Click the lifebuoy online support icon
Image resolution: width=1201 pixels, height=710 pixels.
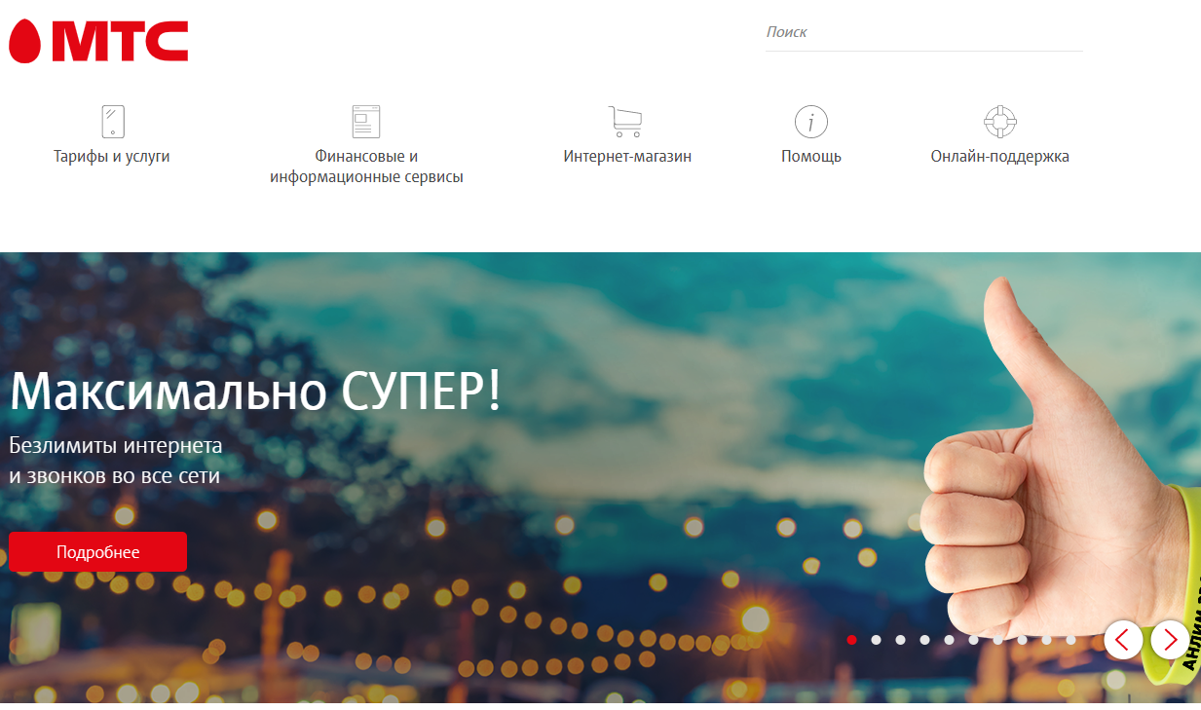[1000, 122]
